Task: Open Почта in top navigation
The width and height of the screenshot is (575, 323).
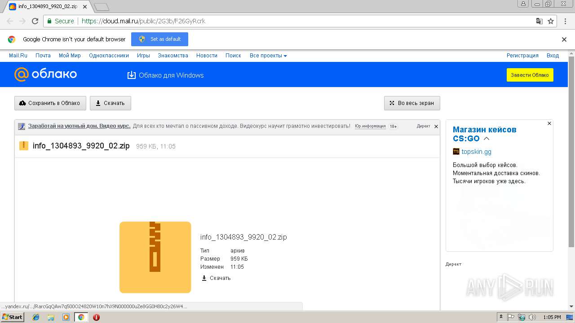Action: click(43, 56)
